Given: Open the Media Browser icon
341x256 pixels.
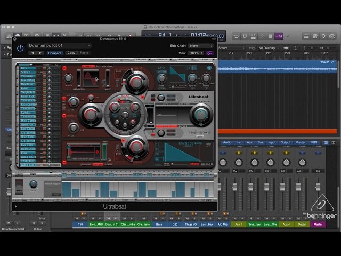Looking at the screenshot, I should 332,36.
